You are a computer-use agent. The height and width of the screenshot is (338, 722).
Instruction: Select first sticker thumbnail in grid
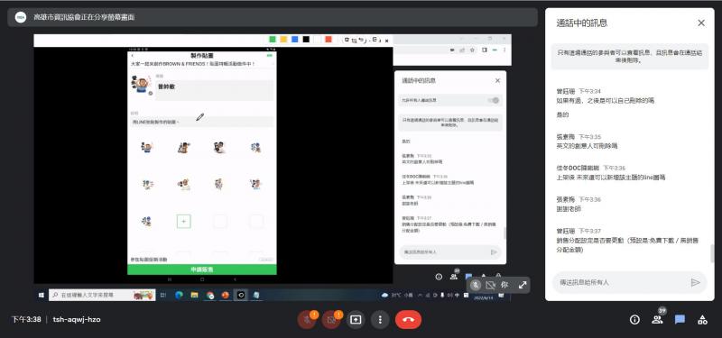pyautogui.click(x=147, y=148)
